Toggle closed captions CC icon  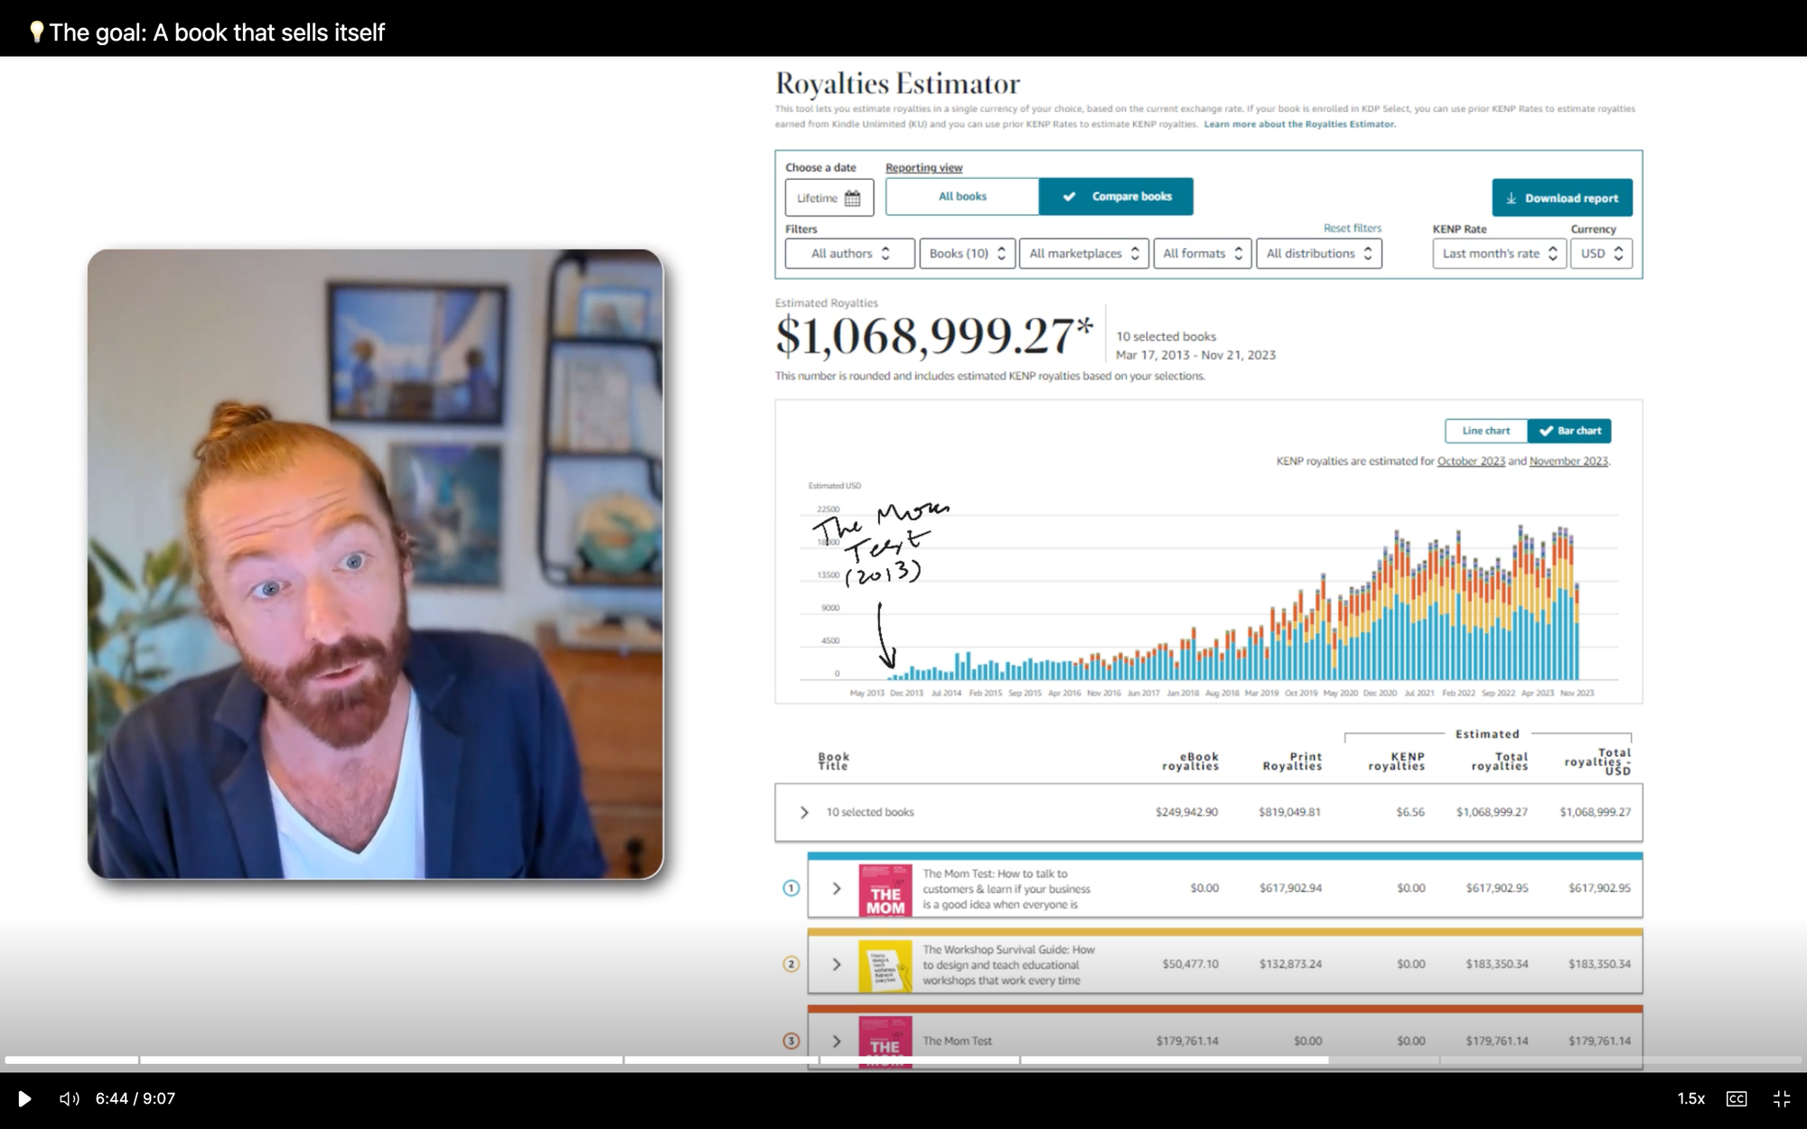(1737, 1098)
